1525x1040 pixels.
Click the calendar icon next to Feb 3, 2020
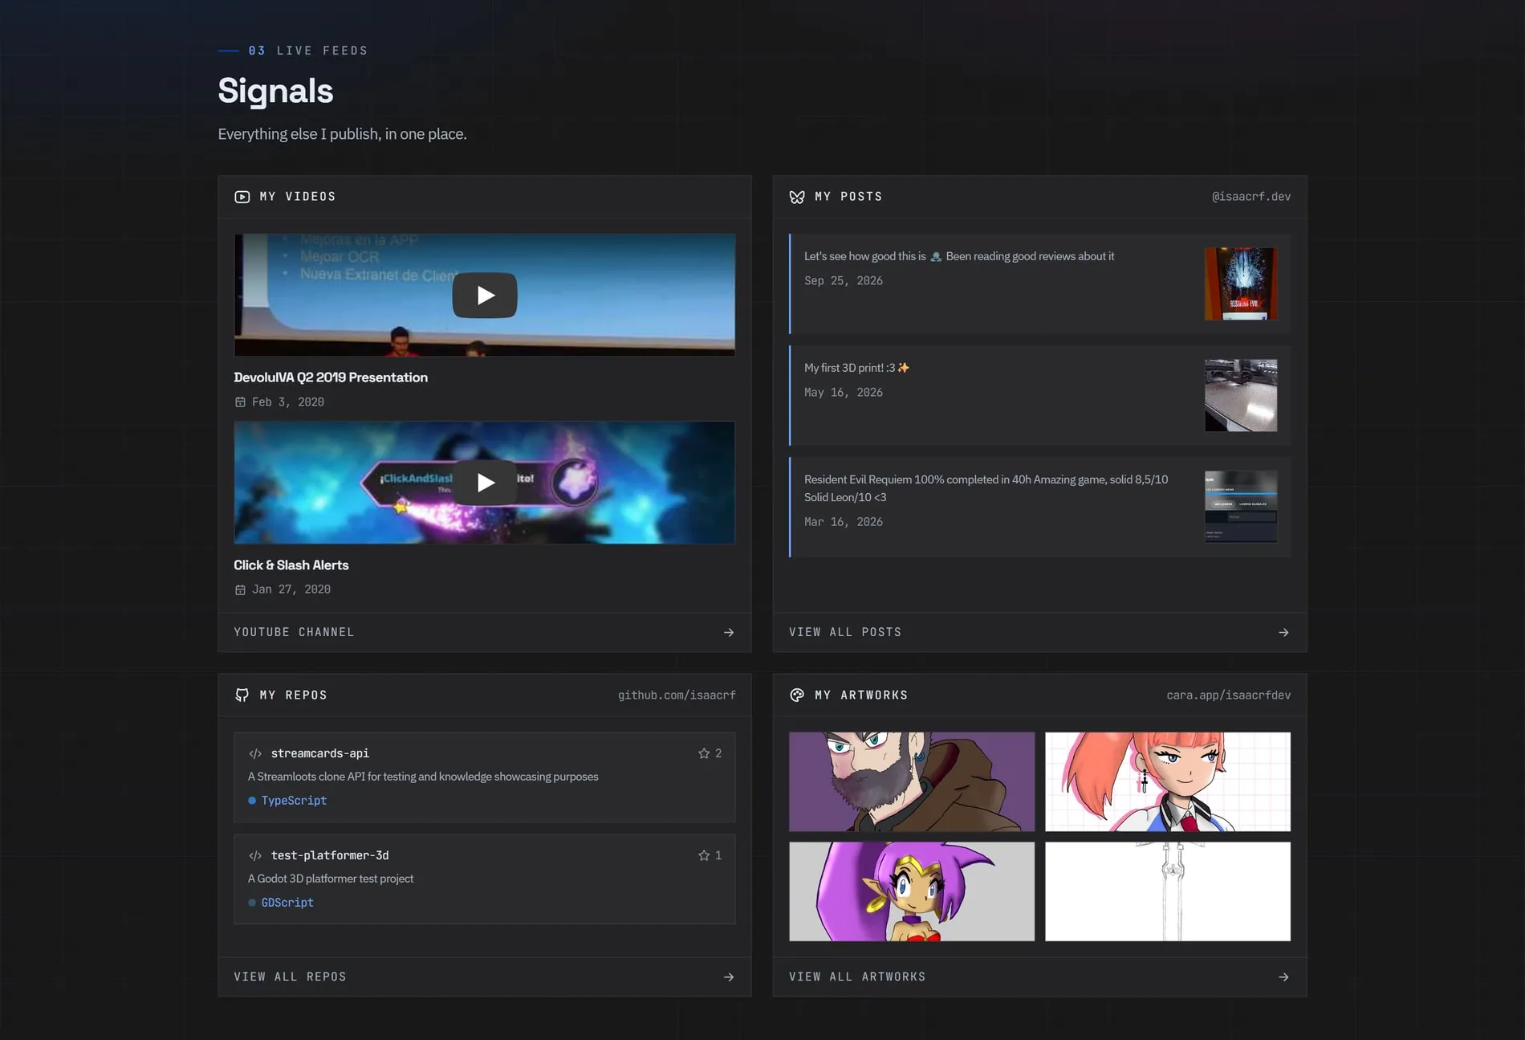pos(240,402)
